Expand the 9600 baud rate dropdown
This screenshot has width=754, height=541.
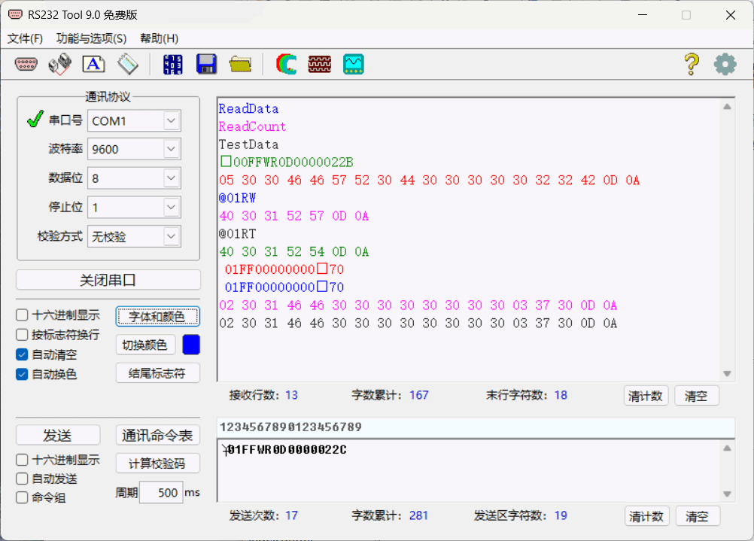pos(171,149)
